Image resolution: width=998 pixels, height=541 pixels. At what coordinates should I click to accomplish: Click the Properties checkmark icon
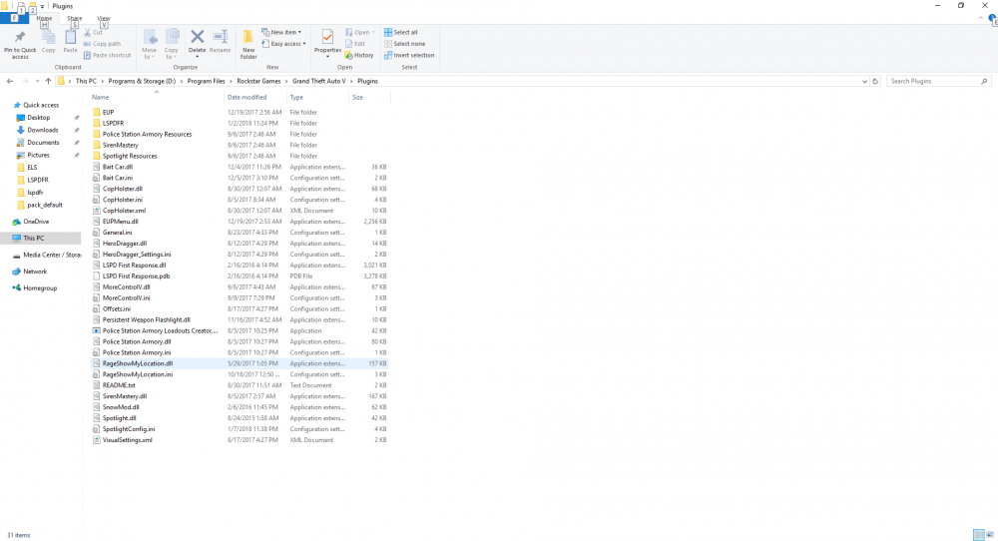click(327, 37)
